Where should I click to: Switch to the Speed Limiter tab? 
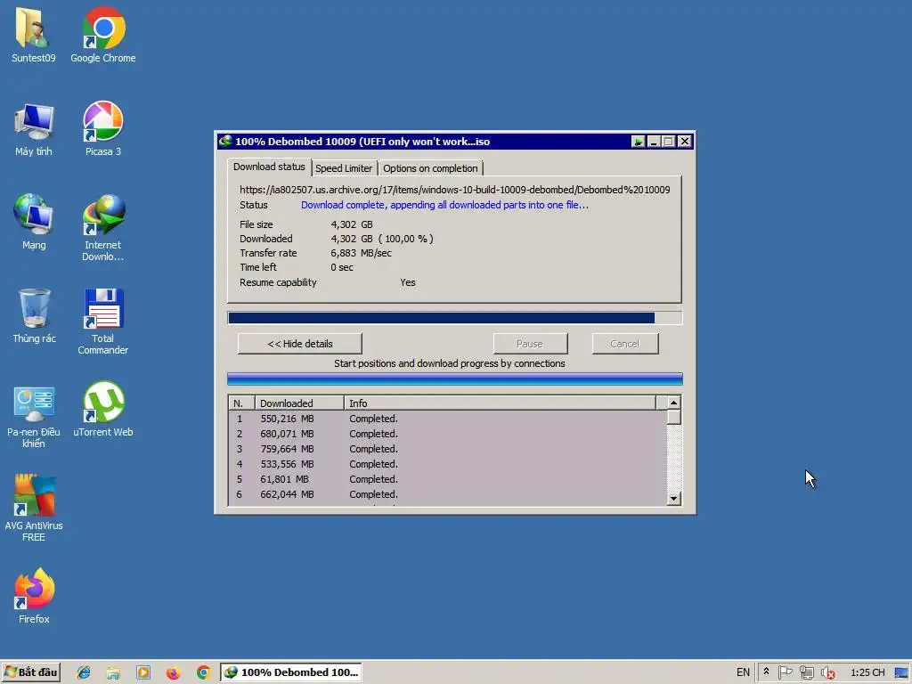coord(344,168)
